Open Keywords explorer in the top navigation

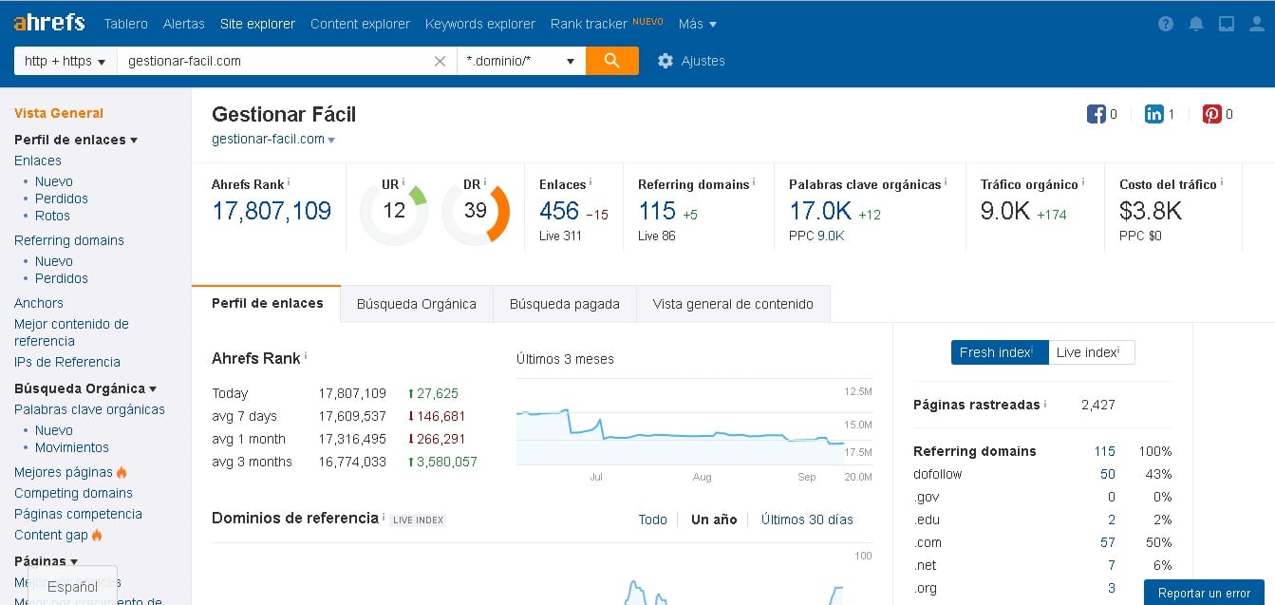480,24
